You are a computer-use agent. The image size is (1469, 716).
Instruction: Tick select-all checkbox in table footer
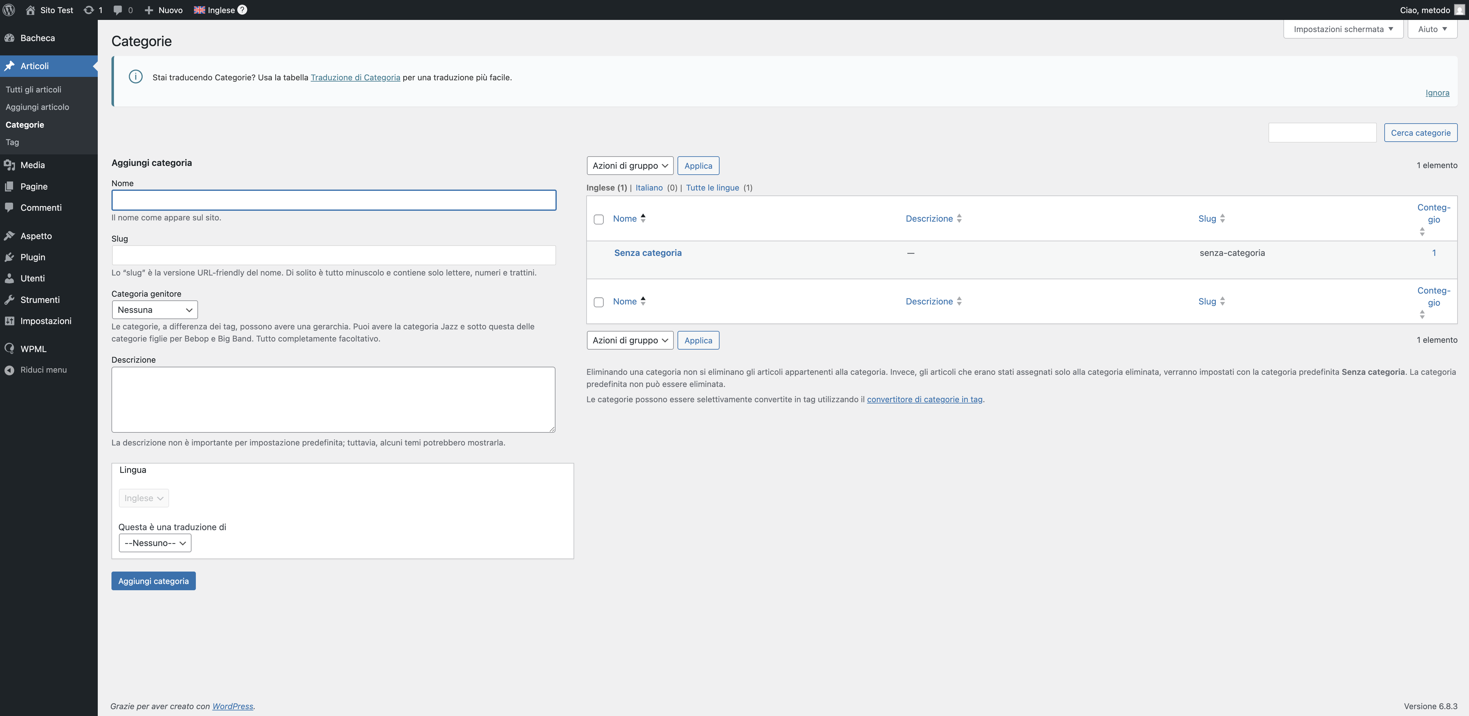pyautogui.click(x=598, y=302)
